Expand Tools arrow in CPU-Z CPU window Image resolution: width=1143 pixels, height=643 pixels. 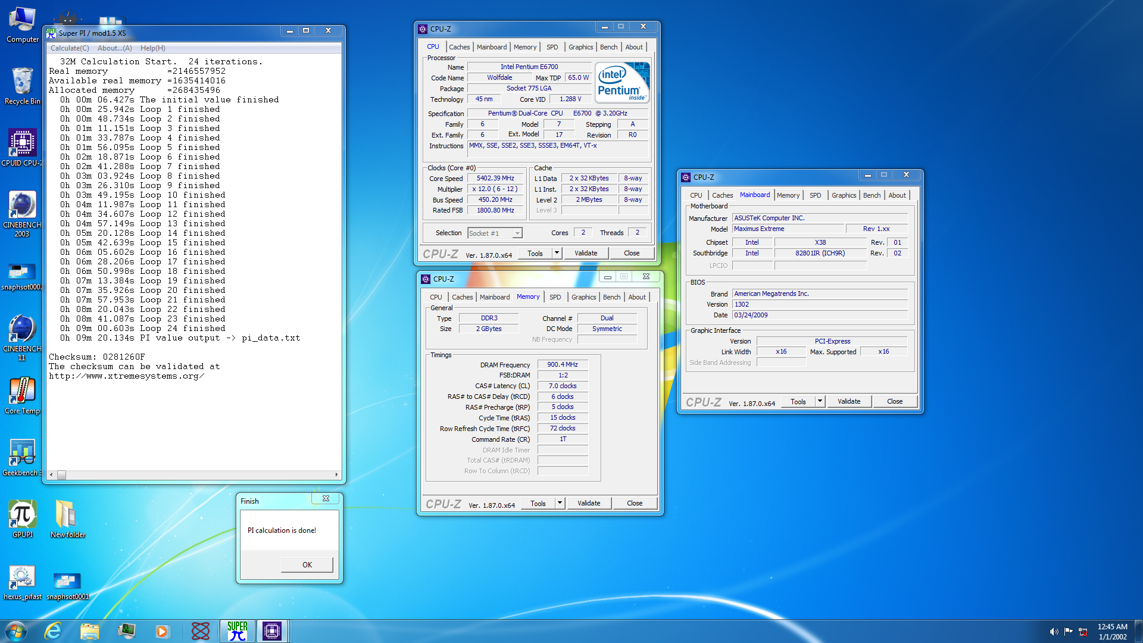click(x=557, y=253)
